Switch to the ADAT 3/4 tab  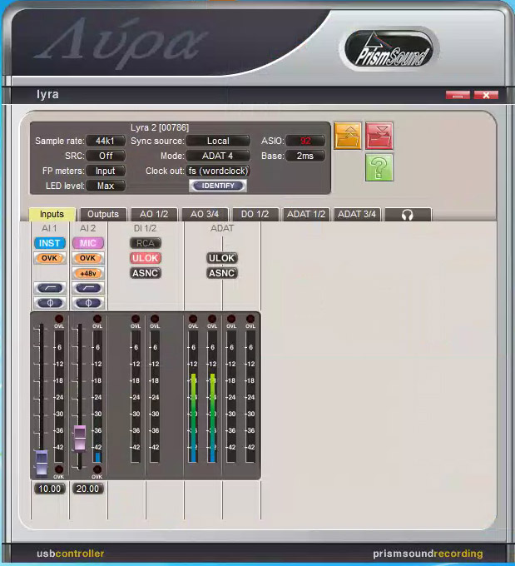357,215
